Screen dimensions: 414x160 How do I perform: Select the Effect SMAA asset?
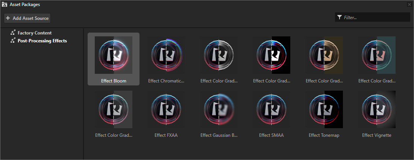pos(271,114)
